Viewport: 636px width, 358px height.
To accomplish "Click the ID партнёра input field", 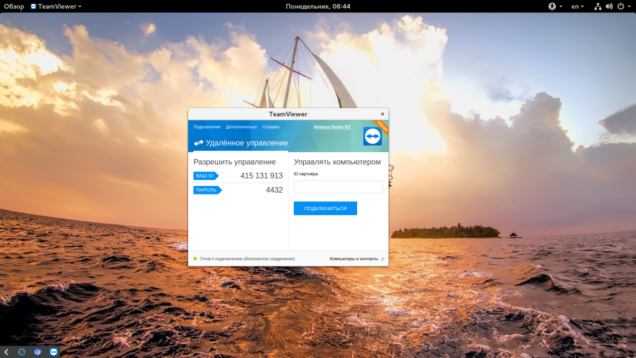I will [338, 186].
